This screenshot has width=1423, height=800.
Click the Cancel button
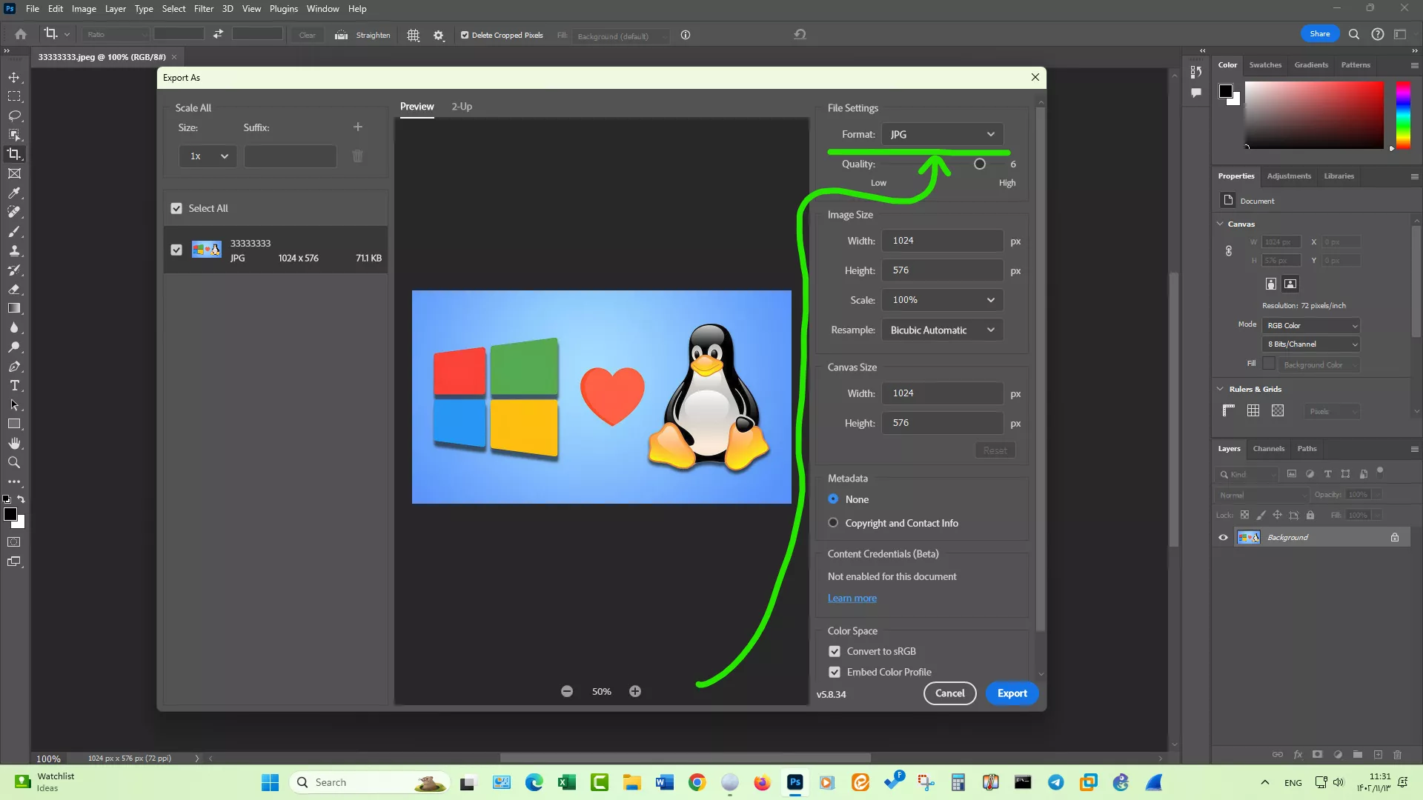(949, 693)
